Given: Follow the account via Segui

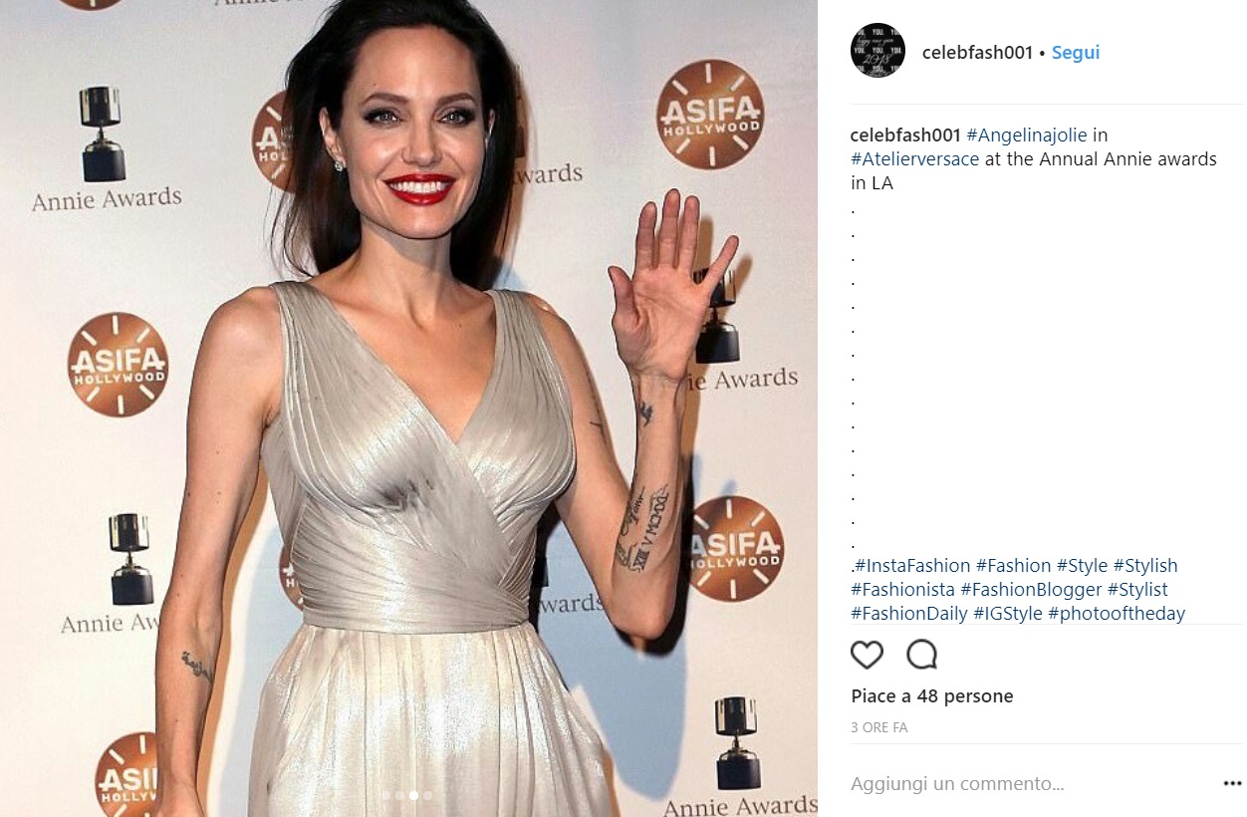Looking at the screenshot, I should click(x=1076, y=53).
